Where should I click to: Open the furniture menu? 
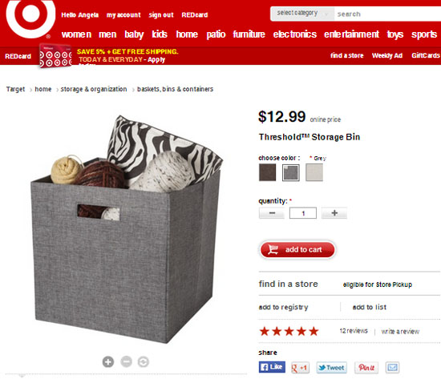point(249,34)
